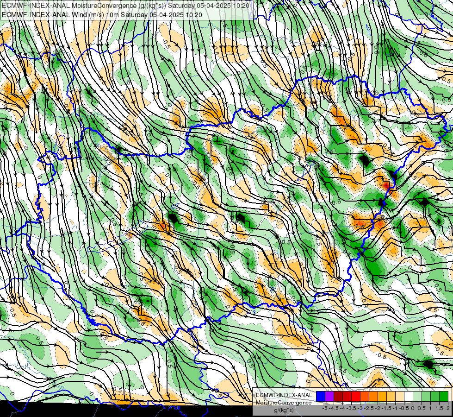This screenshot has width=453, height=417.
Task: Click the legend swatch between -3 and -2.5
Action: [x=365, y=396]
